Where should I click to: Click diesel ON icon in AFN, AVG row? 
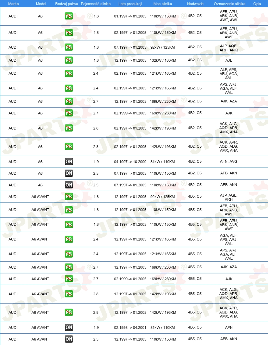[69, 161]
